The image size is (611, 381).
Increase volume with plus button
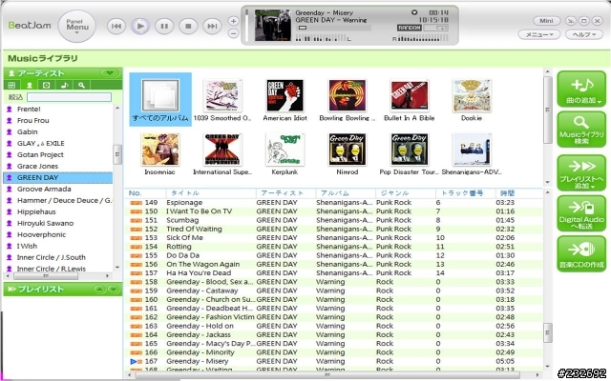[233, 21]
